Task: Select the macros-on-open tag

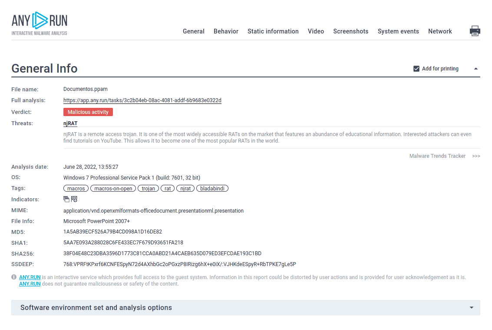Action: pos(113,188)
